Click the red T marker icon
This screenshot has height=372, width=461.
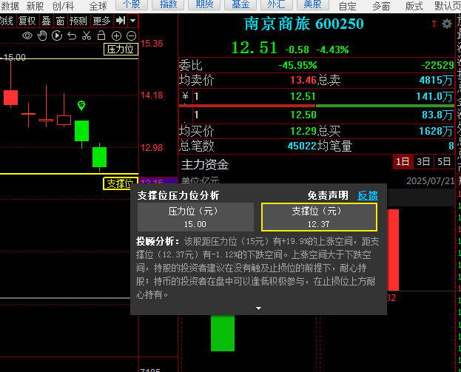[x=434, y=24]
